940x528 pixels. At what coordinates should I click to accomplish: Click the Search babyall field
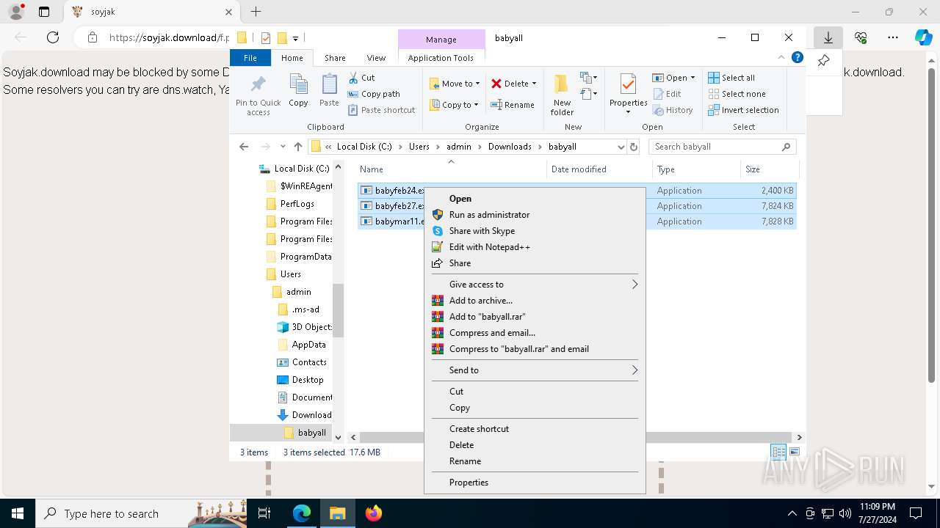pyautogui.click(x=722, y=147)
